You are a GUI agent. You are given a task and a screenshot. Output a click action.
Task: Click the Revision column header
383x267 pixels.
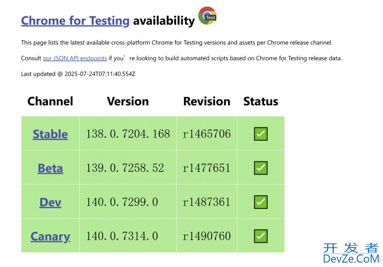[x=207, y=101]
